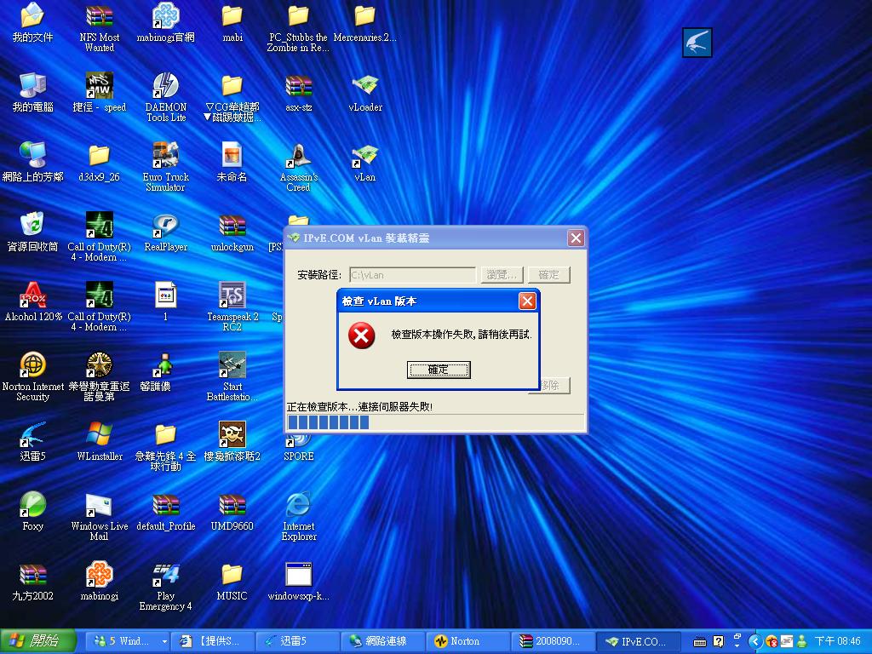Switch to the 網路連線 taskbar button

382,641
